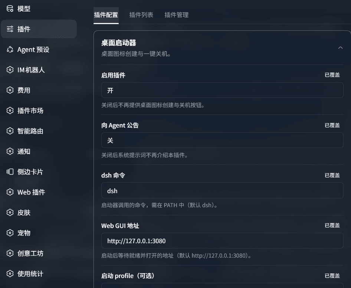Click 已覆盖 badge for 启动 profile
Image resolution: width=351 pixels, height=288 pixels.
coord(332,276)
